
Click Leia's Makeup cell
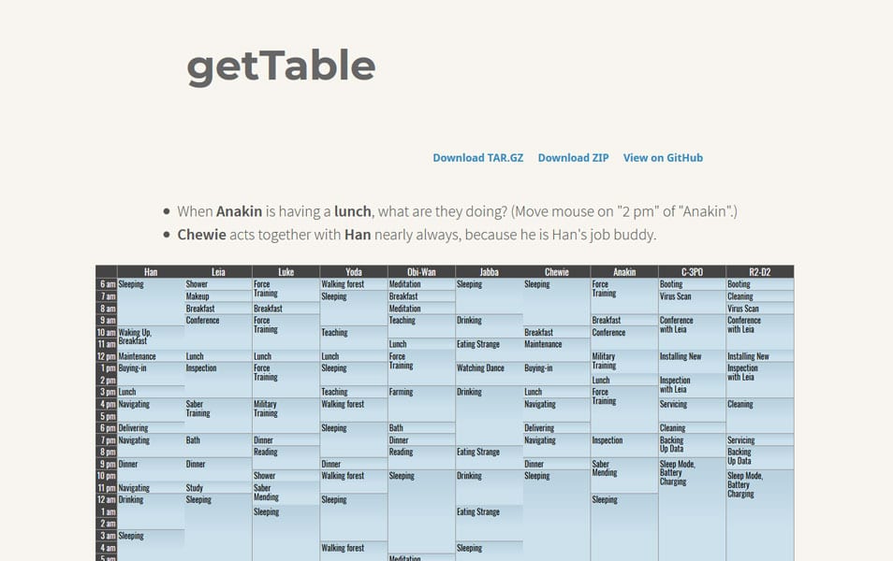[218, 295]
